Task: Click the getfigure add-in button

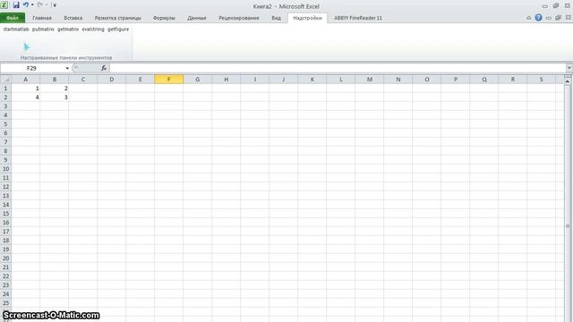Action: pyautogui.click(x=118, y=30)
